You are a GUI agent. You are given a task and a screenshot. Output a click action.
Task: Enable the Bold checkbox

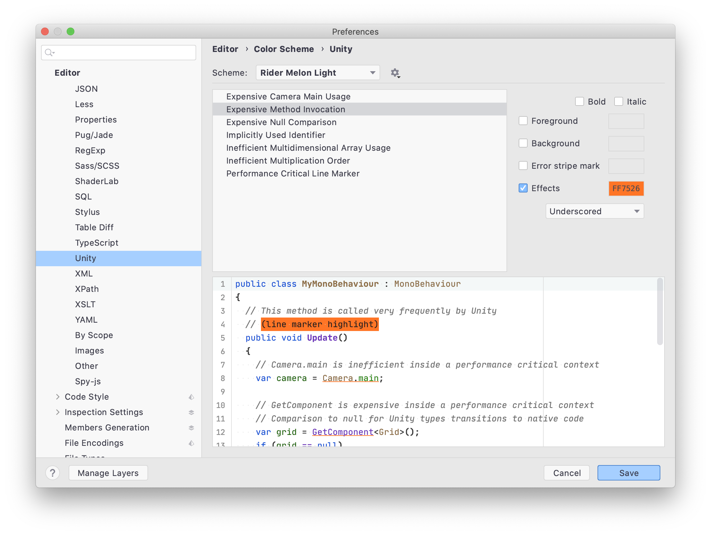579,102
